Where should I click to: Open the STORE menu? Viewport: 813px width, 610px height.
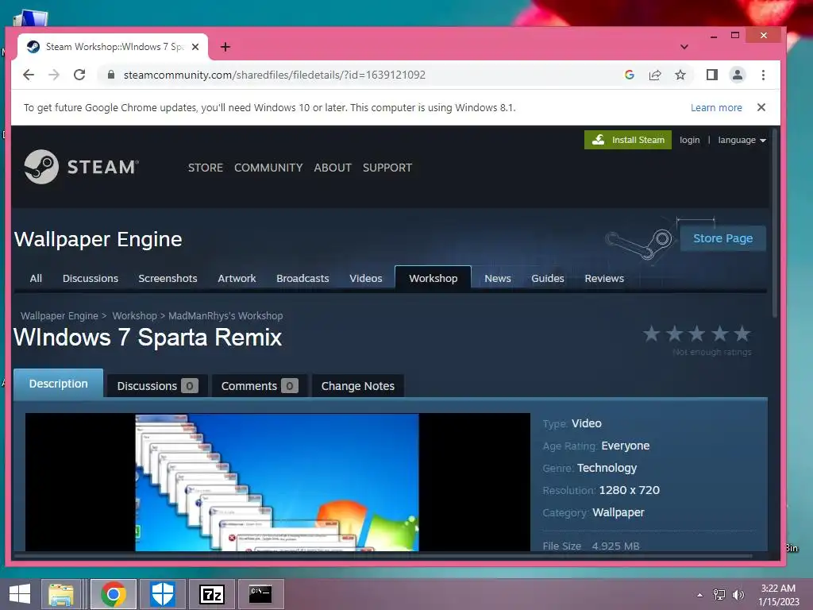click(x=206, y=168)
